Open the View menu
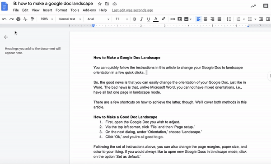Image resolution: width=271 pixels, height=164 pixels. 35,10
